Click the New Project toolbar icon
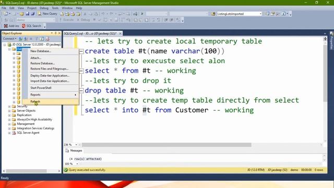The image size is (334, 188). pos(6,14)
